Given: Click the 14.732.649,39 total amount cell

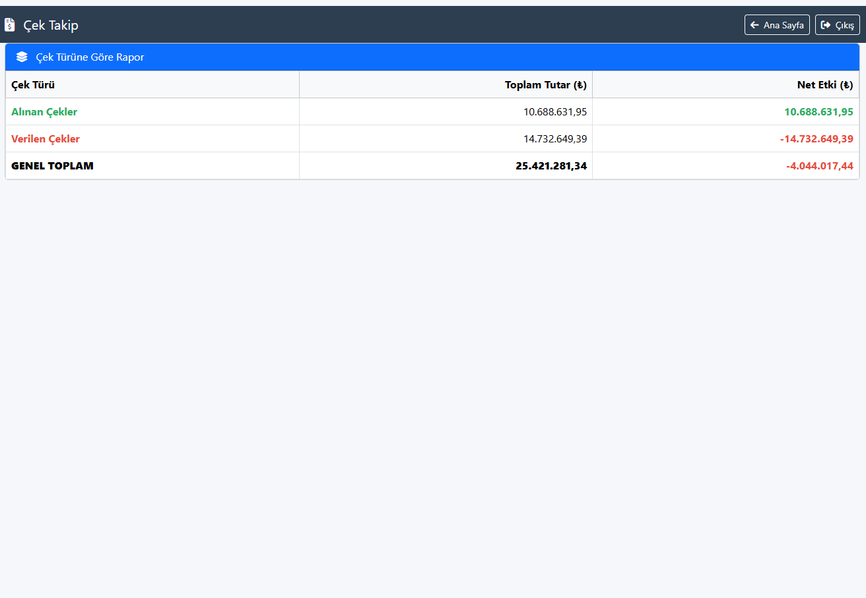Looking at the screenshot, I should coord(554,139).
